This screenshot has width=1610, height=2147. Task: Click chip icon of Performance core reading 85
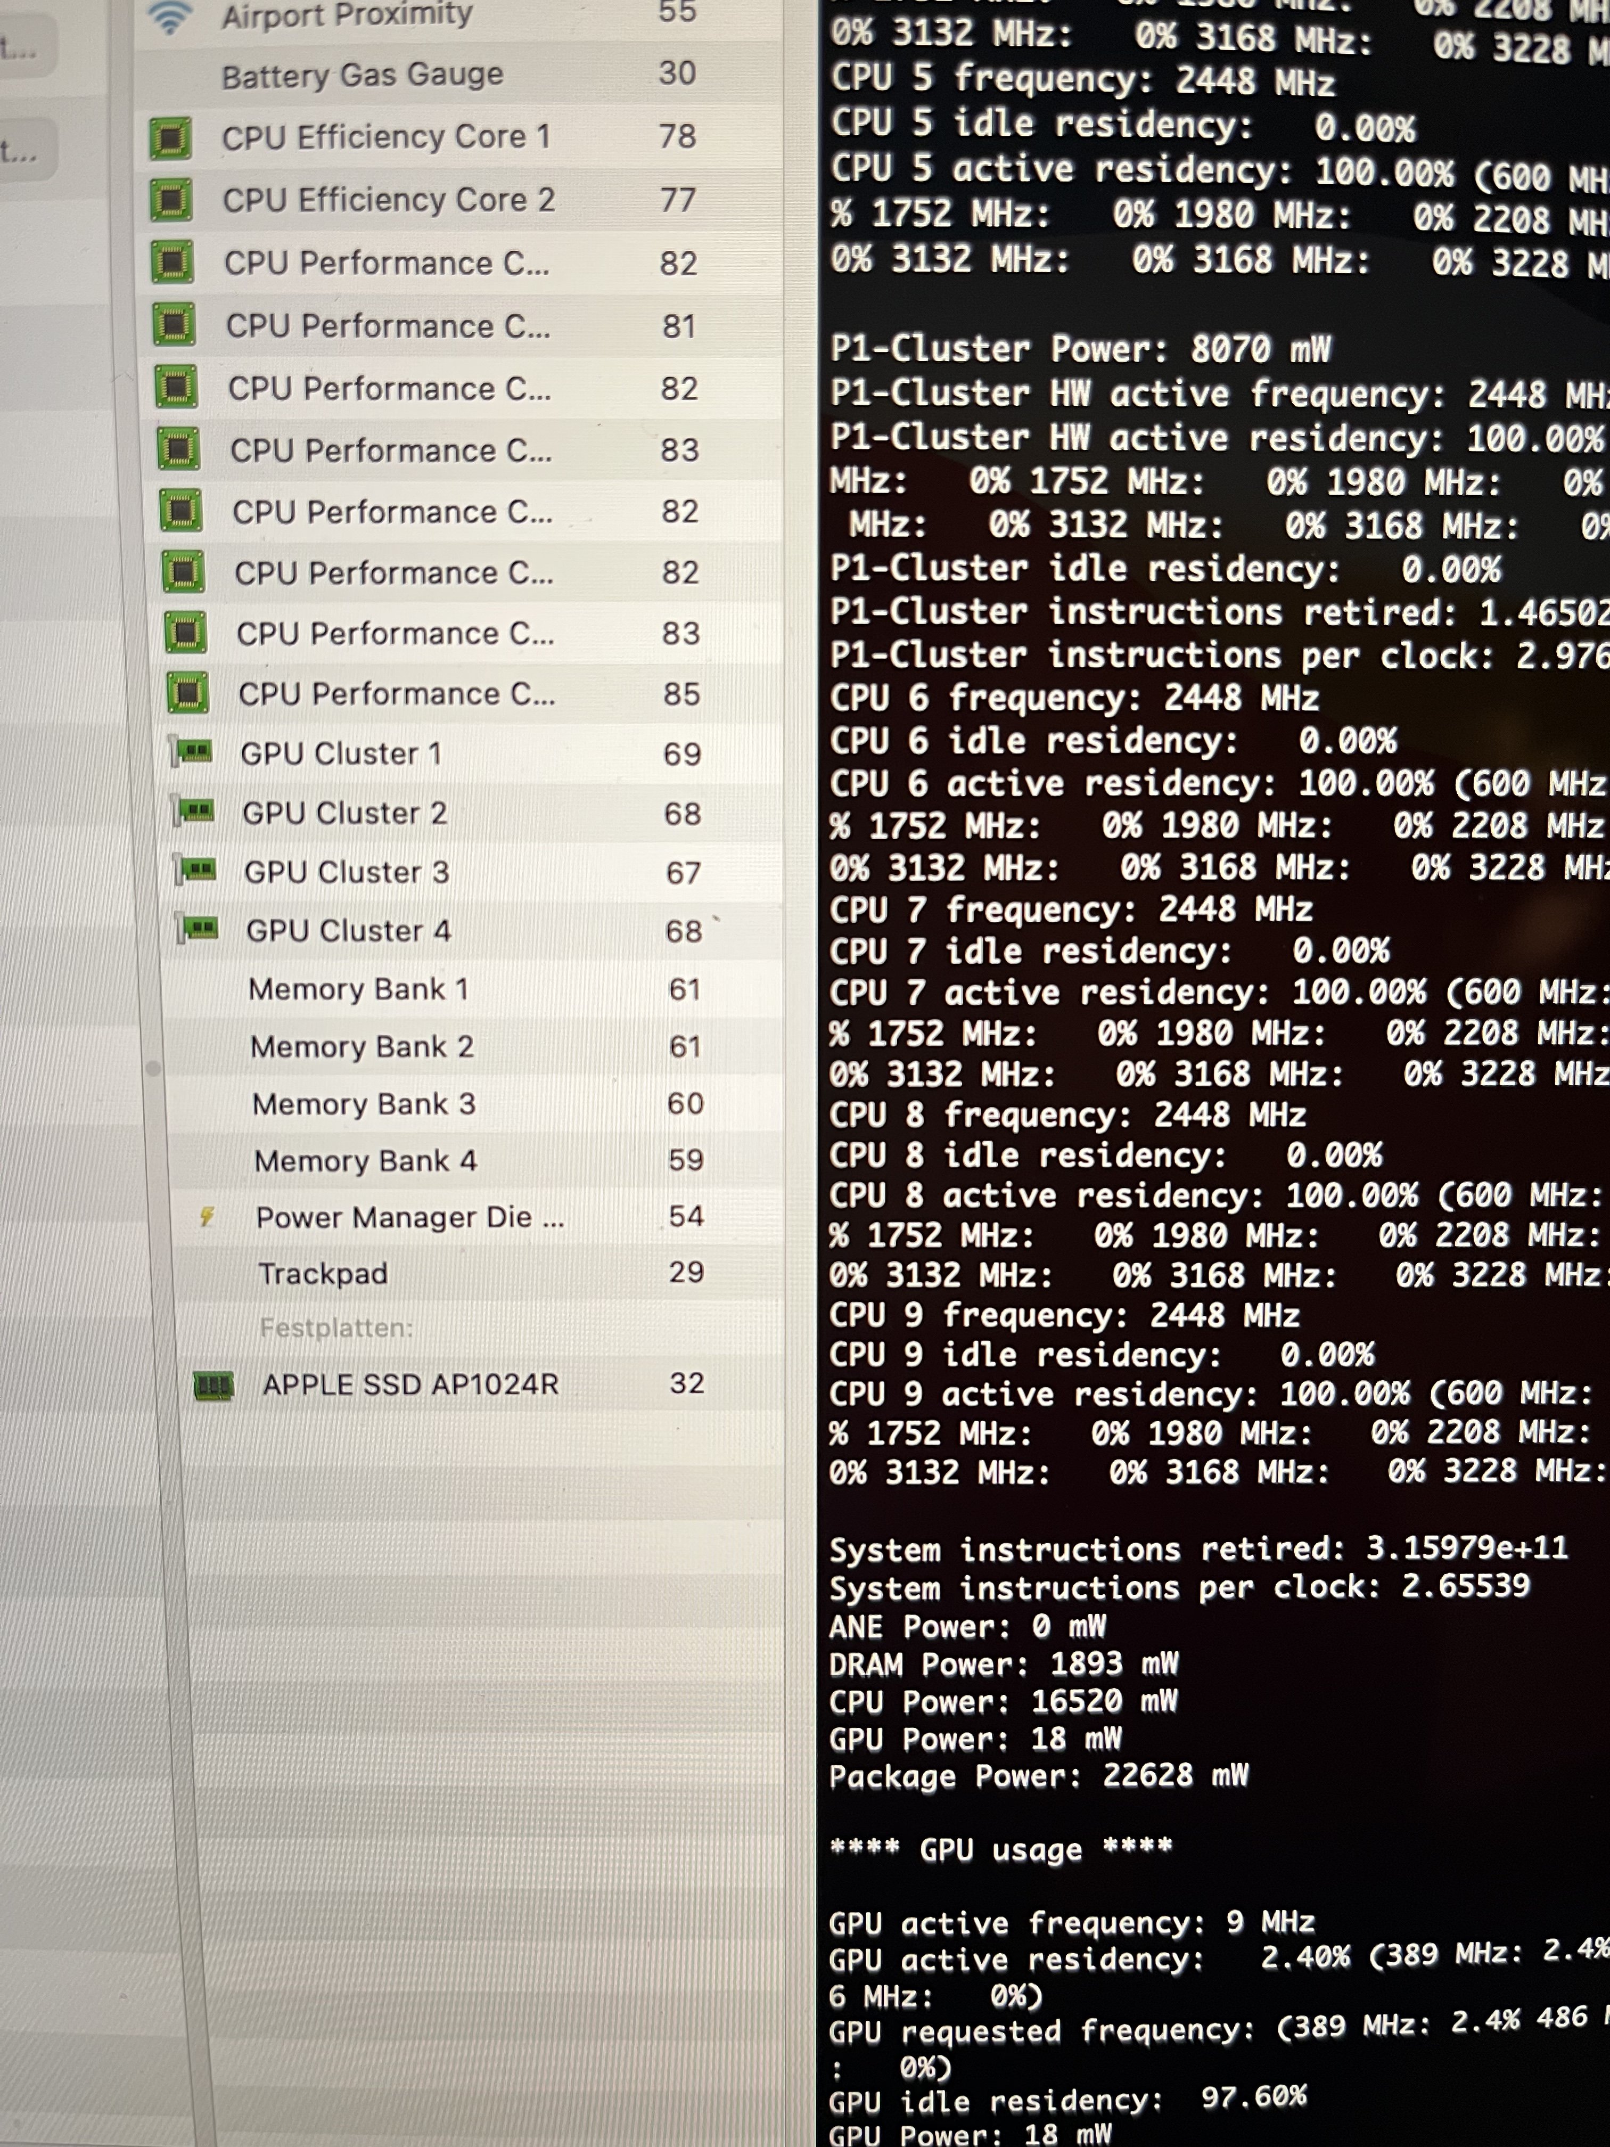[187, 693]
